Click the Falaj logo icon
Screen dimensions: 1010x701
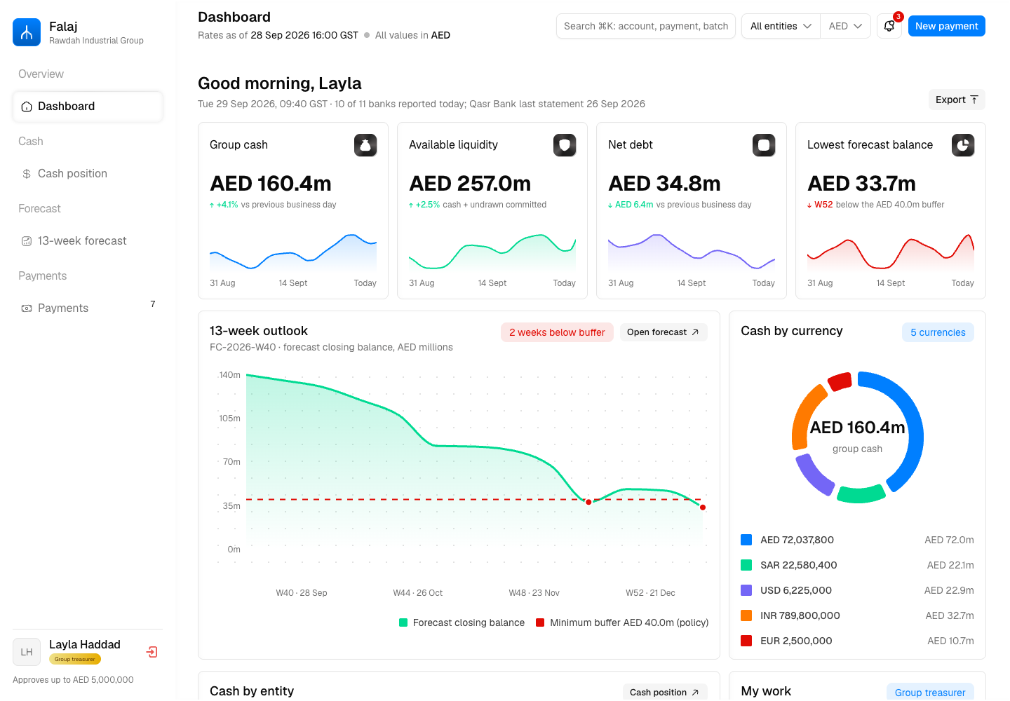(x=27, y=32)
